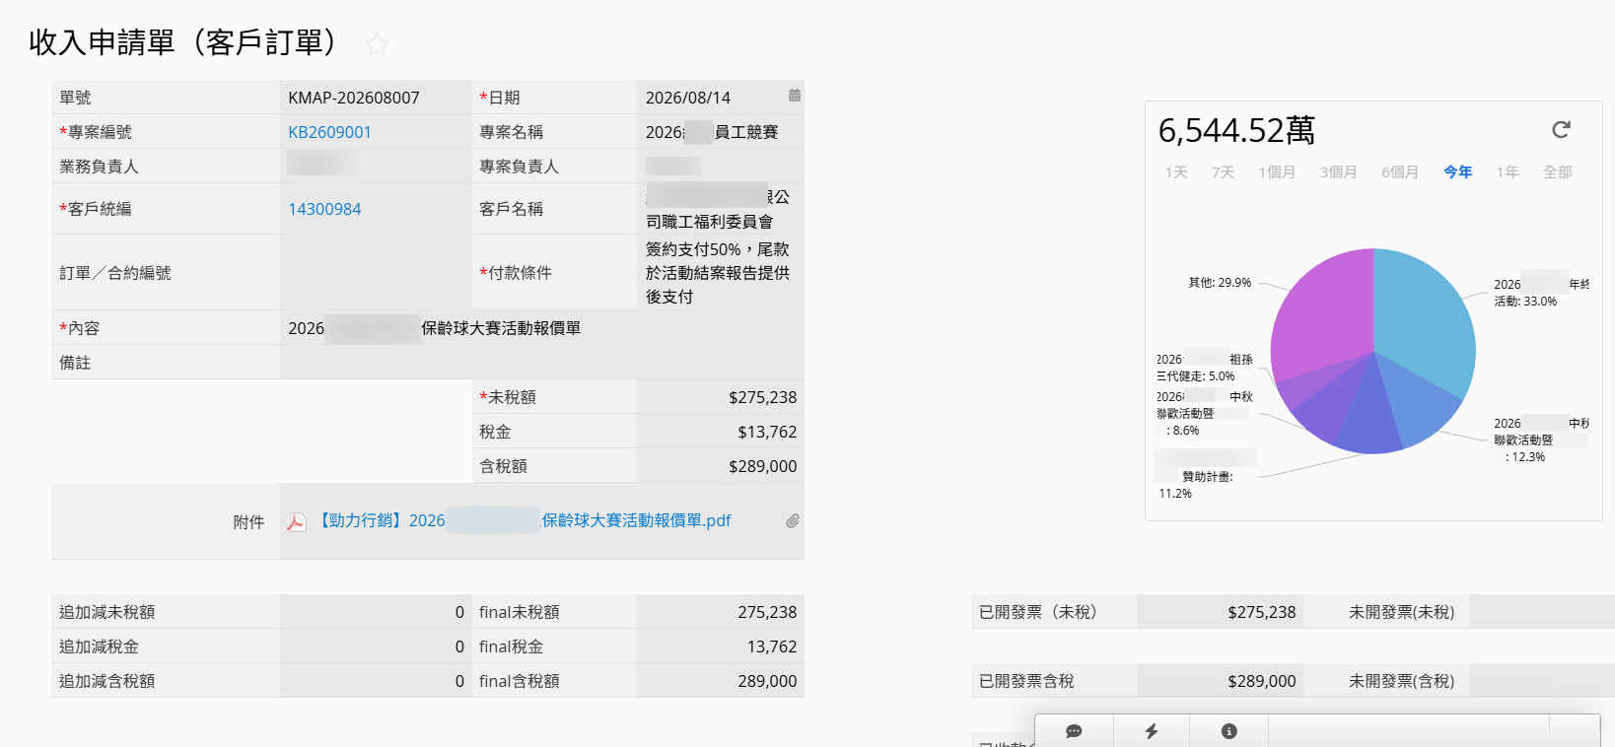Select the 今年 time range tab
The width and height of the screenshot is (1615, 747).
(x=1457, y=172)
